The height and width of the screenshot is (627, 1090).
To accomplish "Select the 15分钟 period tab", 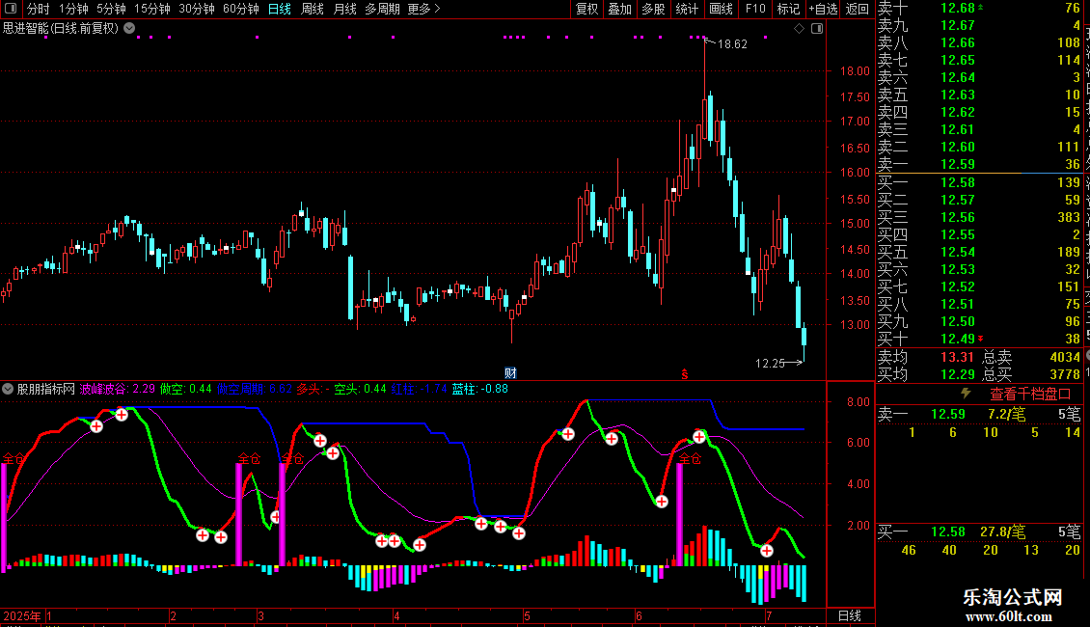I will point(151,9).
